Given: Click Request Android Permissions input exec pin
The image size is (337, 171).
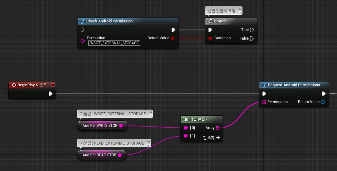Looking at the screenshot, I should 264,94.
